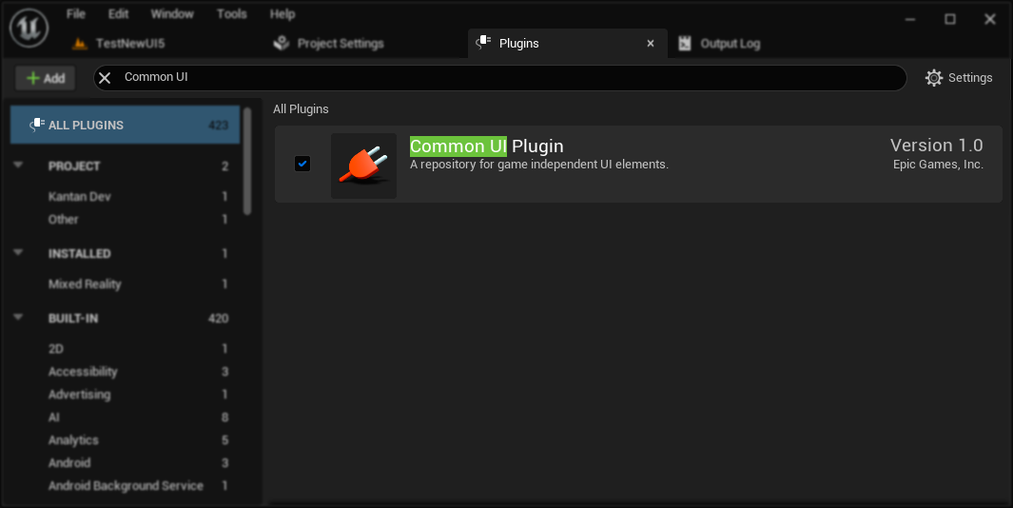This screenshot has height=508, width=1013.
Task: Select the Accessibility category
Action: click(x=126, y=372)
